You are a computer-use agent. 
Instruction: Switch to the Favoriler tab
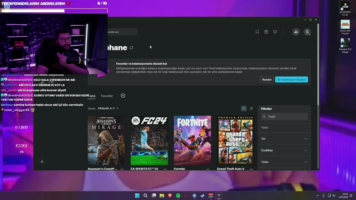107,96
